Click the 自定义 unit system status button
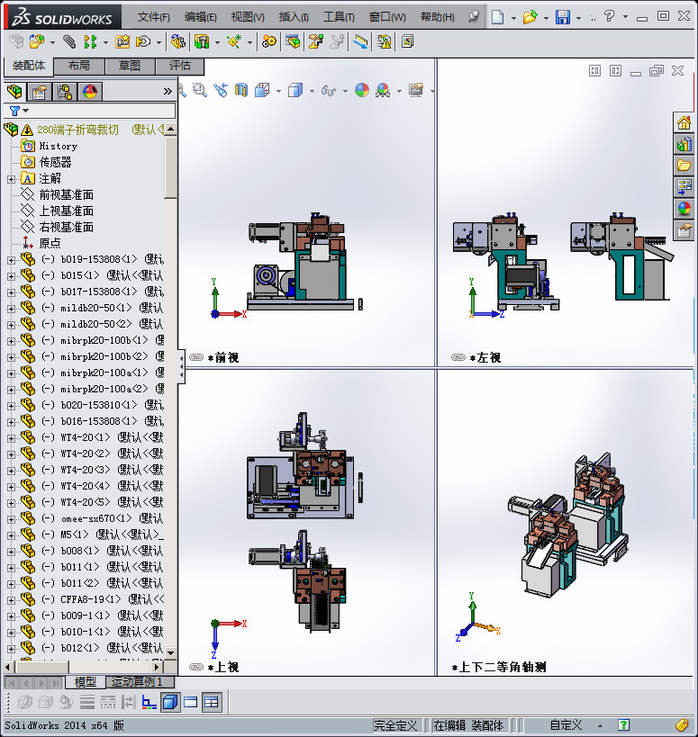The width and height of the screenshot is (698, 737). (x=566, y=725)
